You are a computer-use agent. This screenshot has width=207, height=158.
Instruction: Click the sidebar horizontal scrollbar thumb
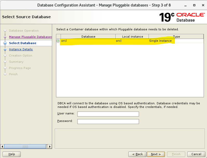(x=25, y=147)
